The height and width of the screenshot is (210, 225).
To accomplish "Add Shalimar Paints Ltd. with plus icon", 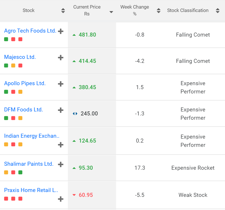I will 60,164.
